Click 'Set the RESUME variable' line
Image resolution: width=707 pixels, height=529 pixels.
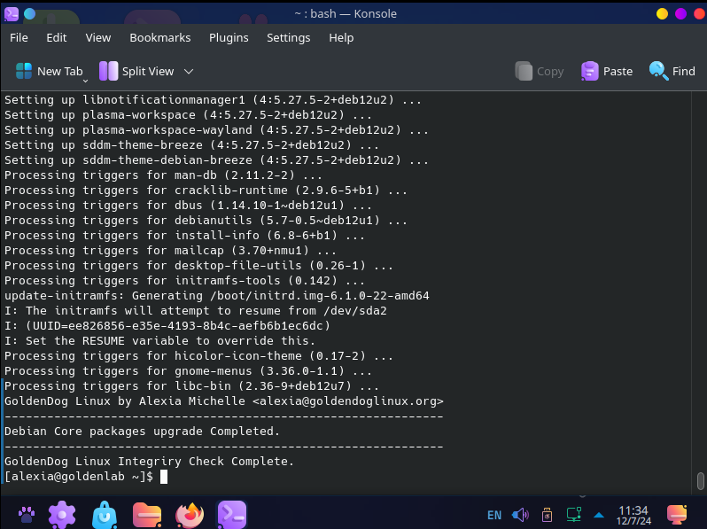point(159,341)
